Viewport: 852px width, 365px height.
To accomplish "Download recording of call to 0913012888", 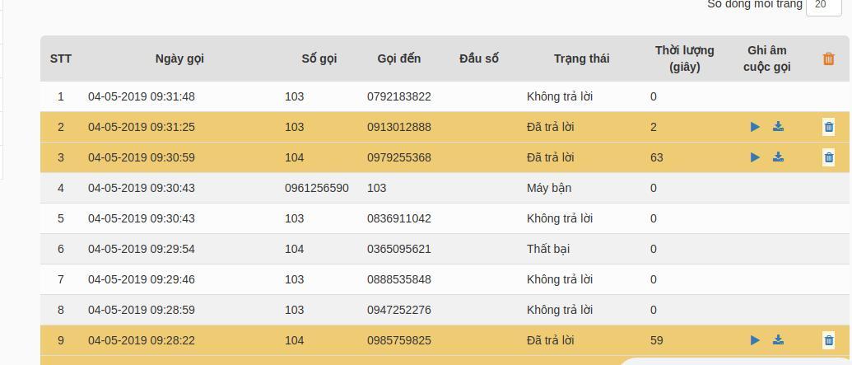I will (778, 127).
